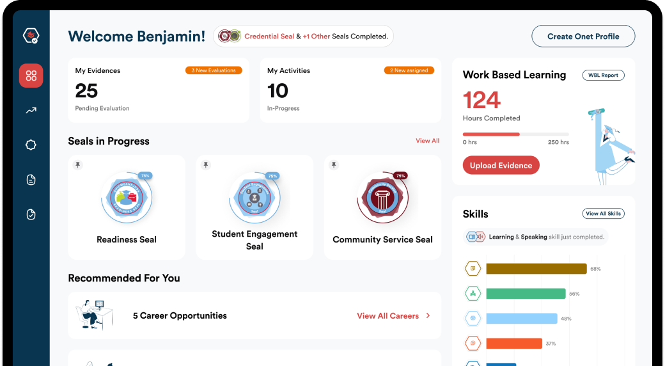Select the seal badge icon in sidebar
The width and height of the screenshot is (665, 366).
click(x=31, y=145)
